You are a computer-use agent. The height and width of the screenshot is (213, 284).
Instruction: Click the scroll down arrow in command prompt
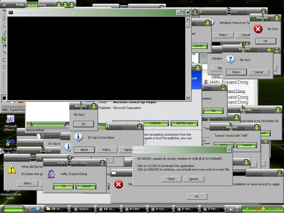187,98
